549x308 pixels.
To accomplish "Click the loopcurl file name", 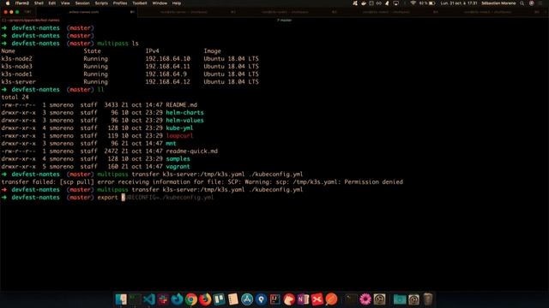I will point(179,135).
